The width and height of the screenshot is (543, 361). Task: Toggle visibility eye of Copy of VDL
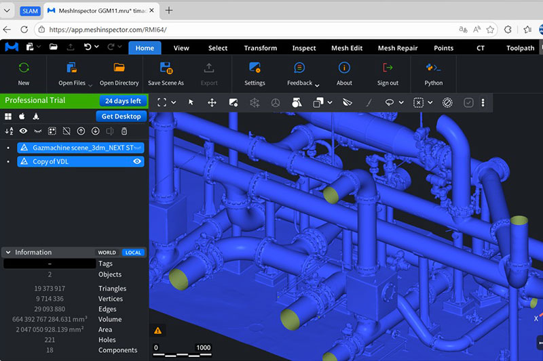point(137,161)
